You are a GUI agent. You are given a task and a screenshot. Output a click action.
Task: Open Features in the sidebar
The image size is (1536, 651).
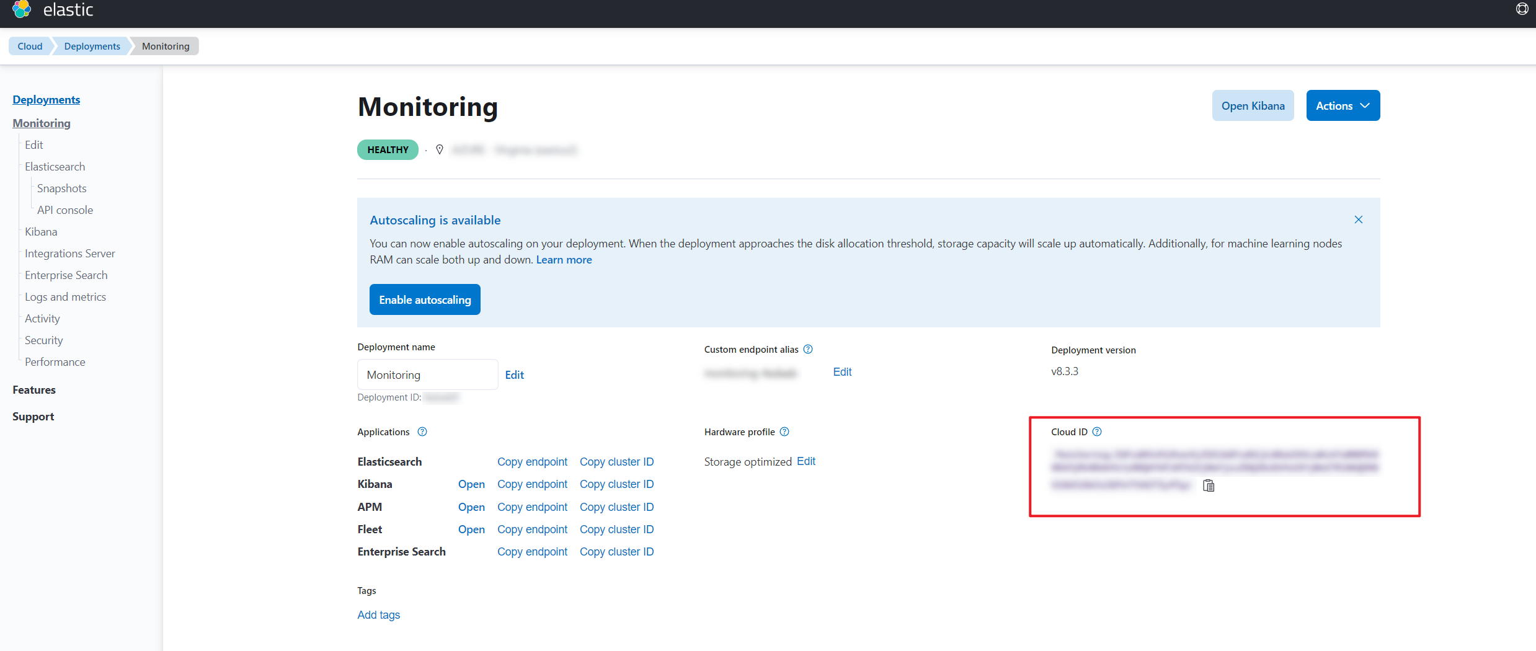point(34,390)
